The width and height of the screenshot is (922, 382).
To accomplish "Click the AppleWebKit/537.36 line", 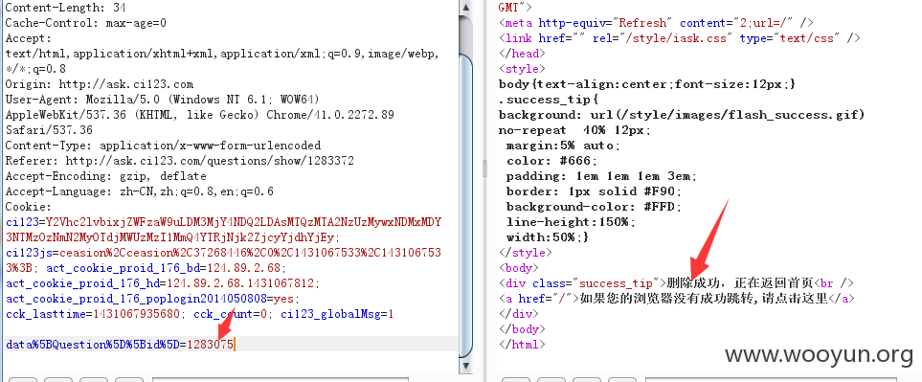I will click(200, 115).
